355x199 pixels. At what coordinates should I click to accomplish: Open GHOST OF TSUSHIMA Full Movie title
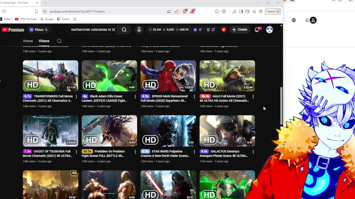(47, 153)
